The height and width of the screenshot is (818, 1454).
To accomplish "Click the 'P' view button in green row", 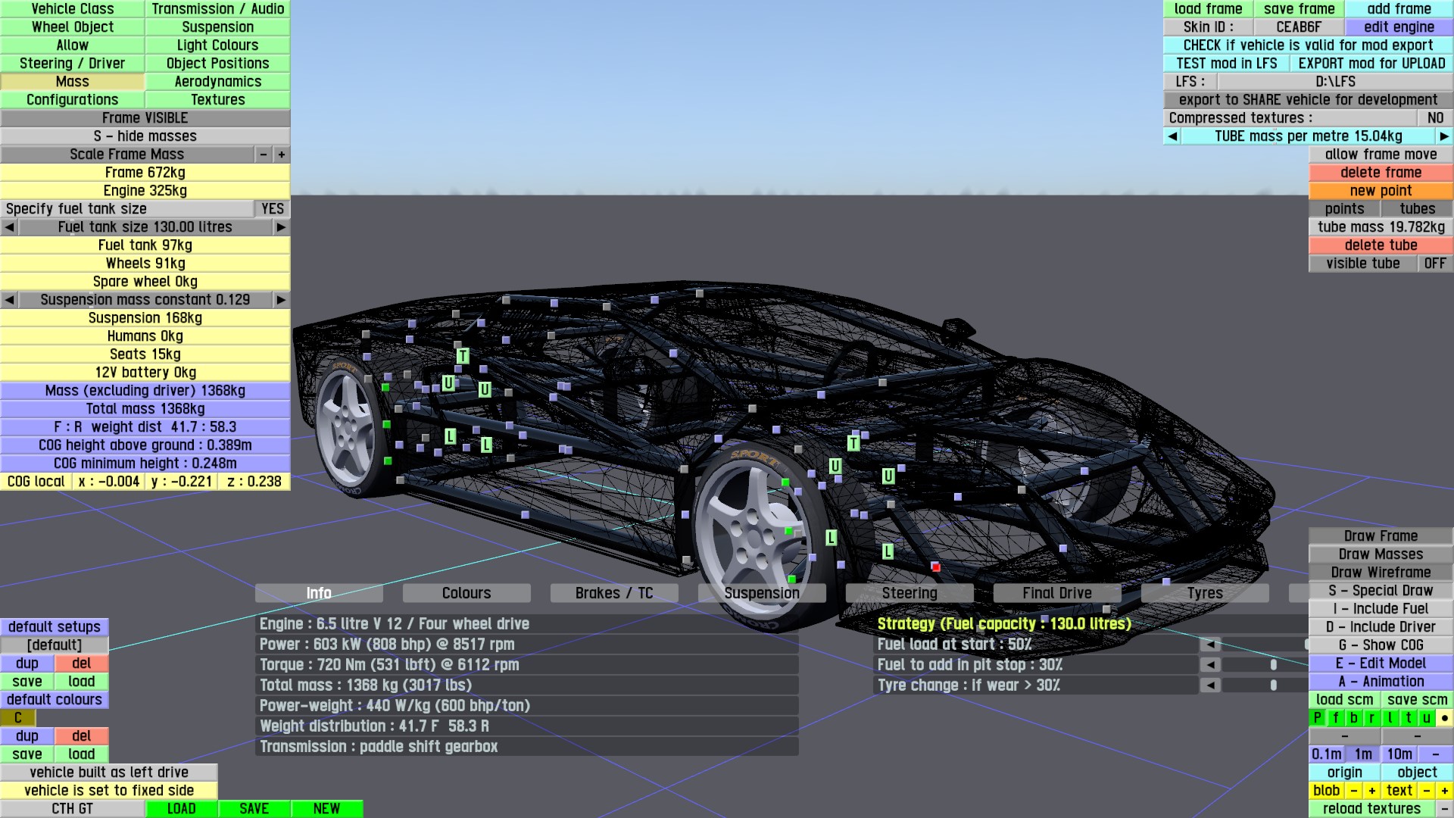I will click(x=1317, y=718).
